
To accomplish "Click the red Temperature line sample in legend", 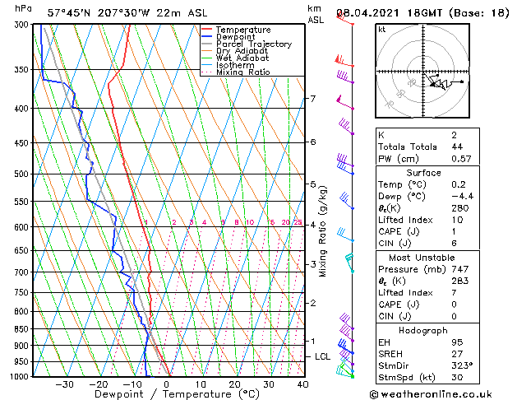I will tap(207, 29).
